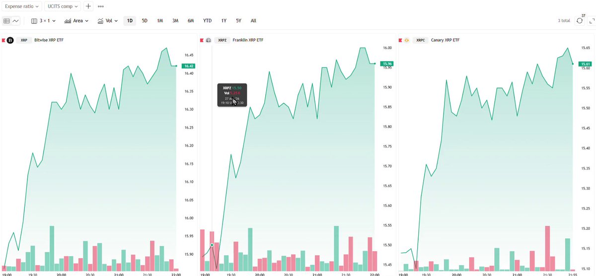Open the Bitwise XRP ETF title link

(49, 40)
